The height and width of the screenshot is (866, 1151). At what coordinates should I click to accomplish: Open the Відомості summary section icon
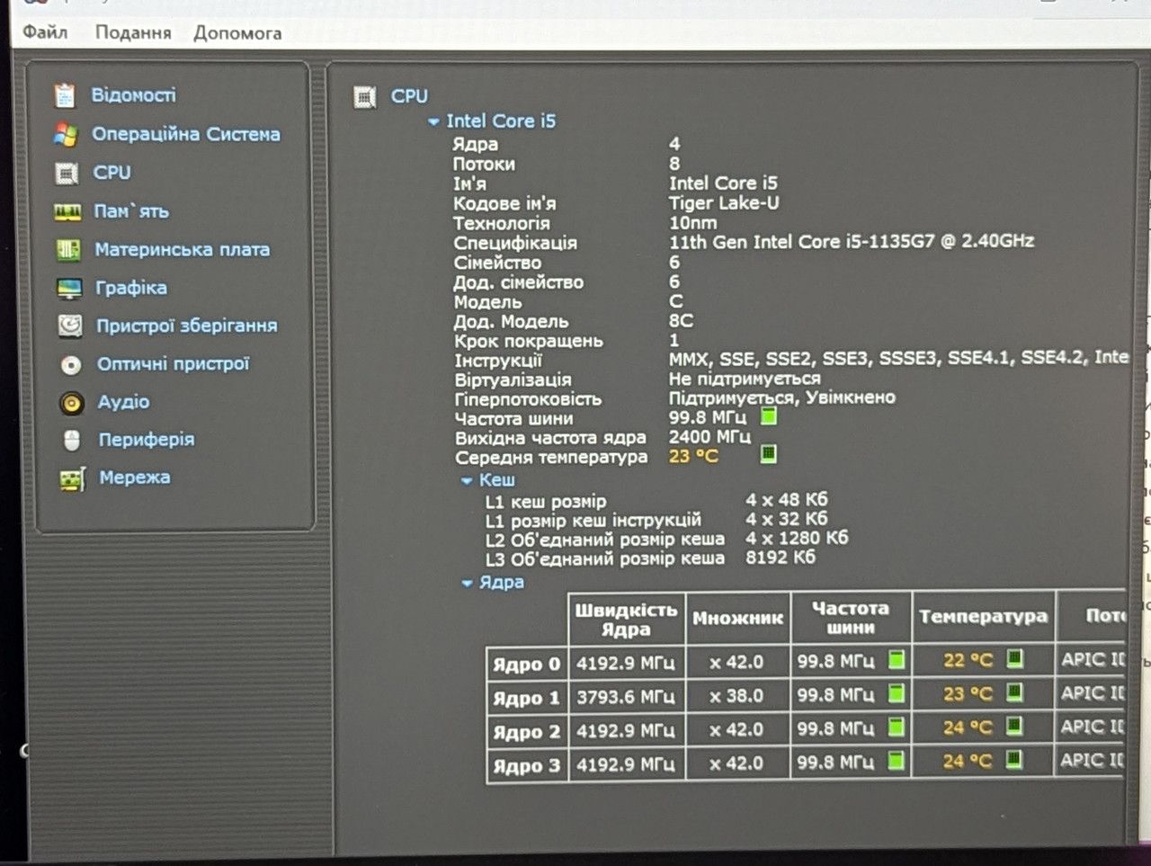pos(65,94)
